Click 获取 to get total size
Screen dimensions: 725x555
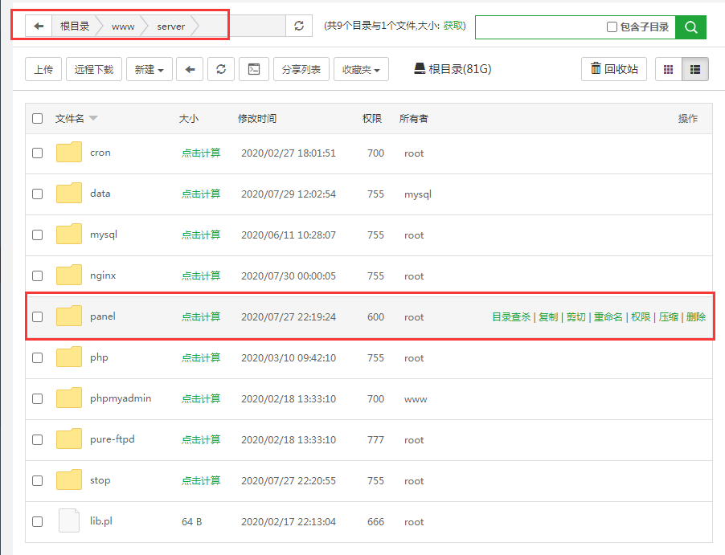(453, 26)
